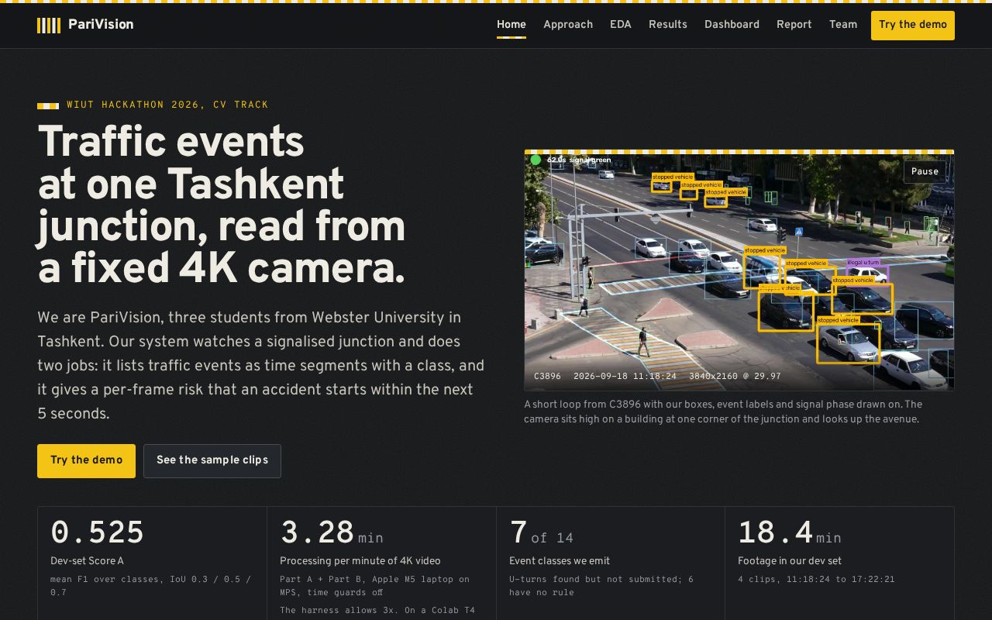
Task: Click the "62.0s signal green" overlay text
Action: 579,160
